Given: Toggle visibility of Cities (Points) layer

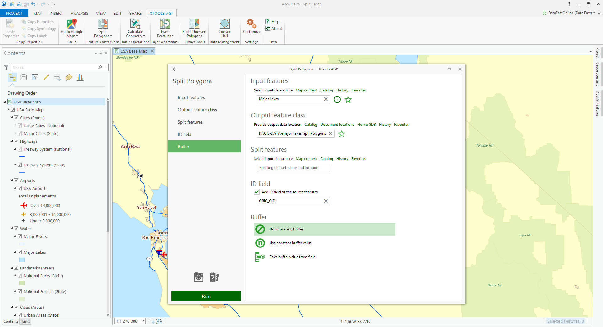Looking at the screenshot, I should tap(16, 118).
